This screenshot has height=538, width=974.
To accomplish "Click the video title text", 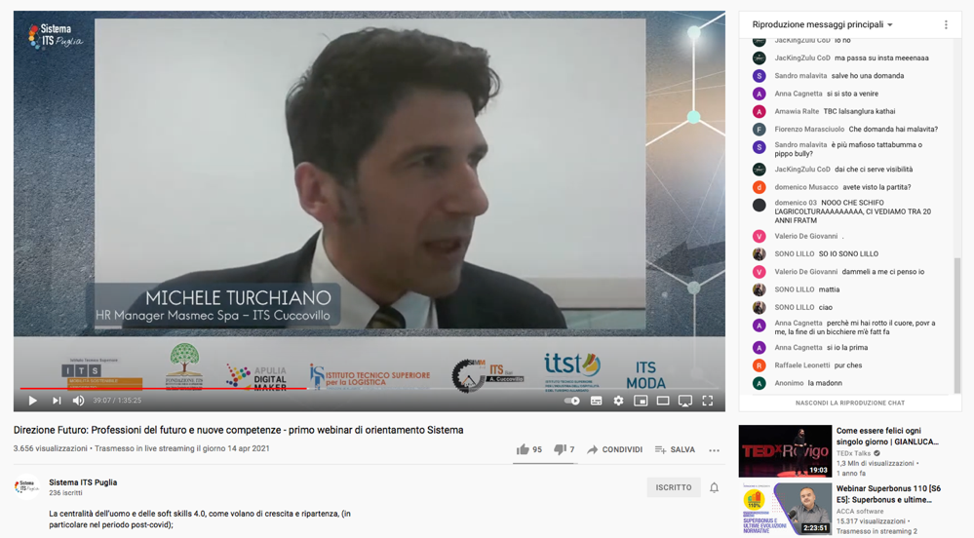I will 239,430.
